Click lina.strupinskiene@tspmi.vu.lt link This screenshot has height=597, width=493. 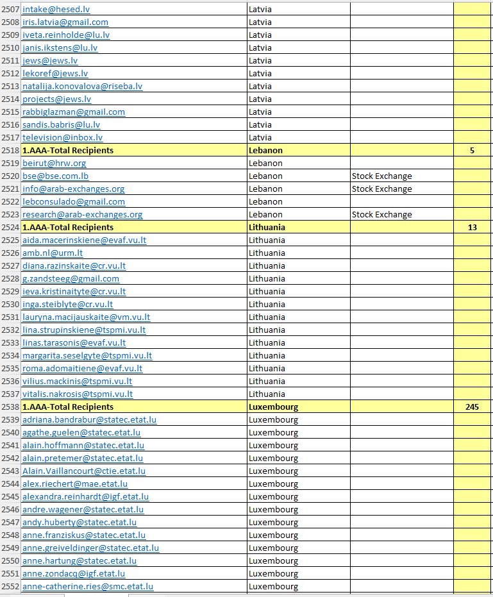84,330
